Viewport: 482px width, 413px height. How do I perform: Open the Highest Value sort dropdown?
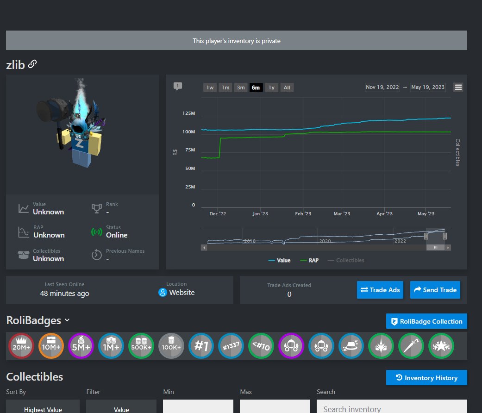click(43, 409)
